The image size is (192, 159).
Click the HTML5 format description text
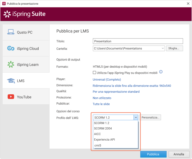point(120,67)
